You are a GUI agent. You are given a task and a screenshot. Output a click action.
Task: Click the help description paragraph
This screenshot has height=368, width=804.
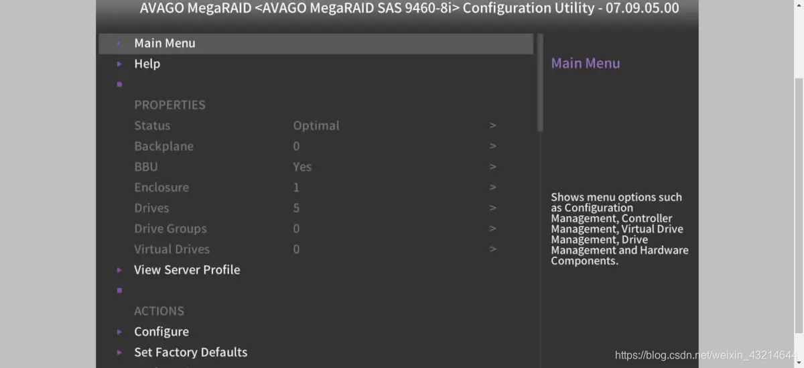point(620,229)
